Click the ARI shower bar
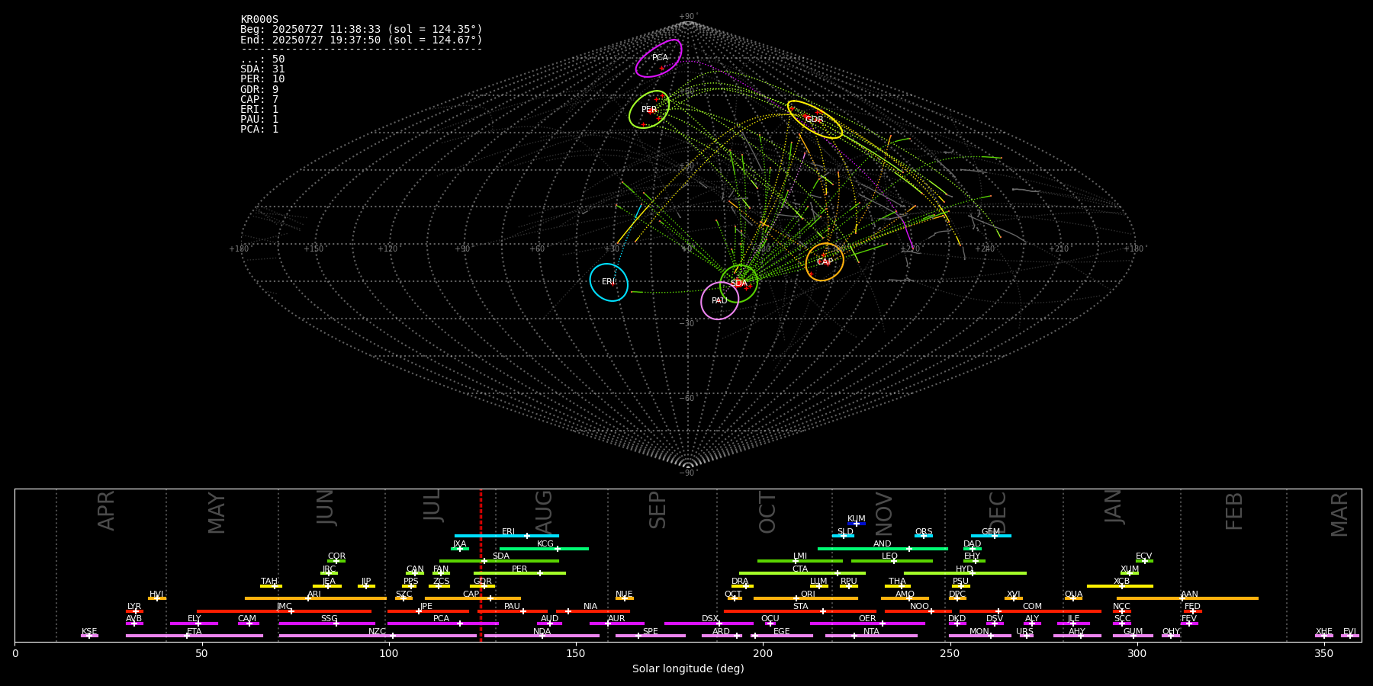The image size is (1373, 686). 315,598
